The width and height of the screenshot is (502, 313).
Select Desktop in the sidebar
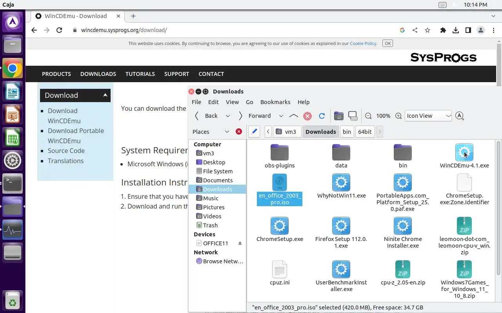pyautogui.click(x=217, y=162)
